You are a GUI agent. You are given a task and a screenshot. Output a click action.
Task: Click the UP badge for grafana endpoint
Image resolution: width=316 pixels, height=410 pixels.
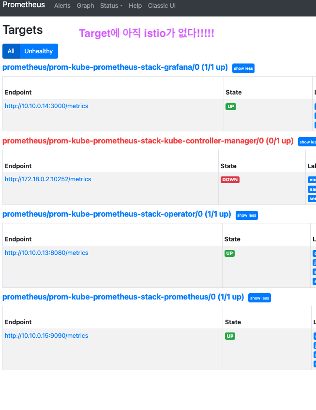pos(231,107)
